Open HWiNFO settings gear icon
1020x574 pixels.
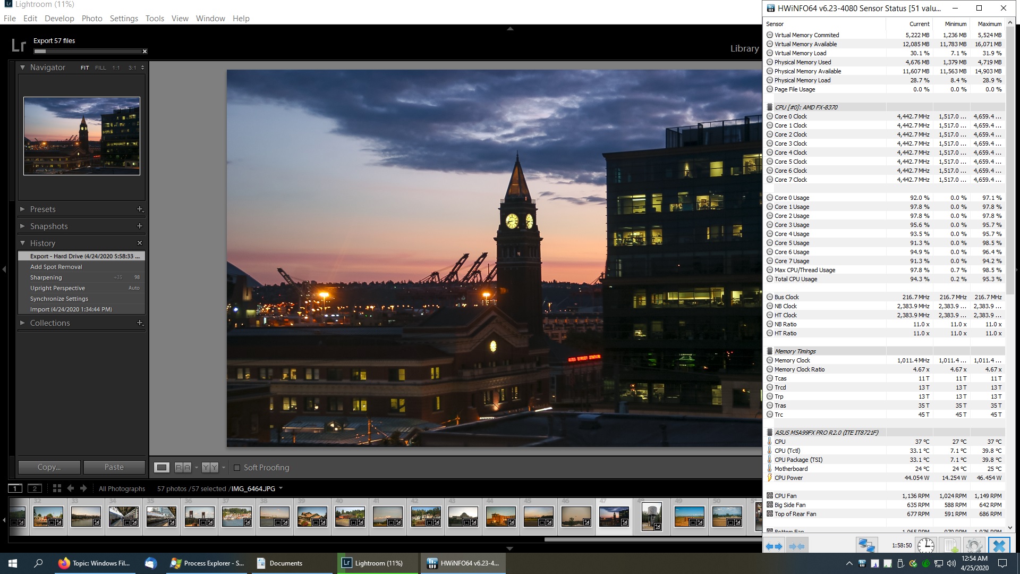tap(973, 545)
